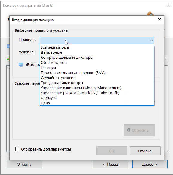The image size is (173, 175).
Task: Choose 'Управление риском (Stop-loss / Take-profit)'
Action: pos(97,93)
